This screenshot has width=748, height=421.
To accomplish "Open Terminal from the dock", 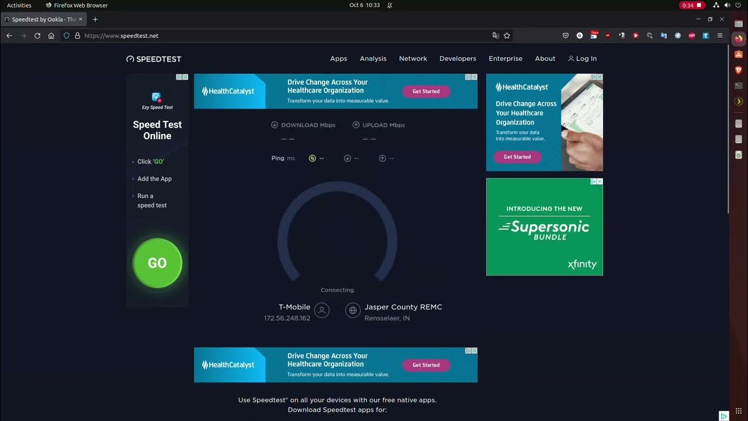I will [739, 86].
